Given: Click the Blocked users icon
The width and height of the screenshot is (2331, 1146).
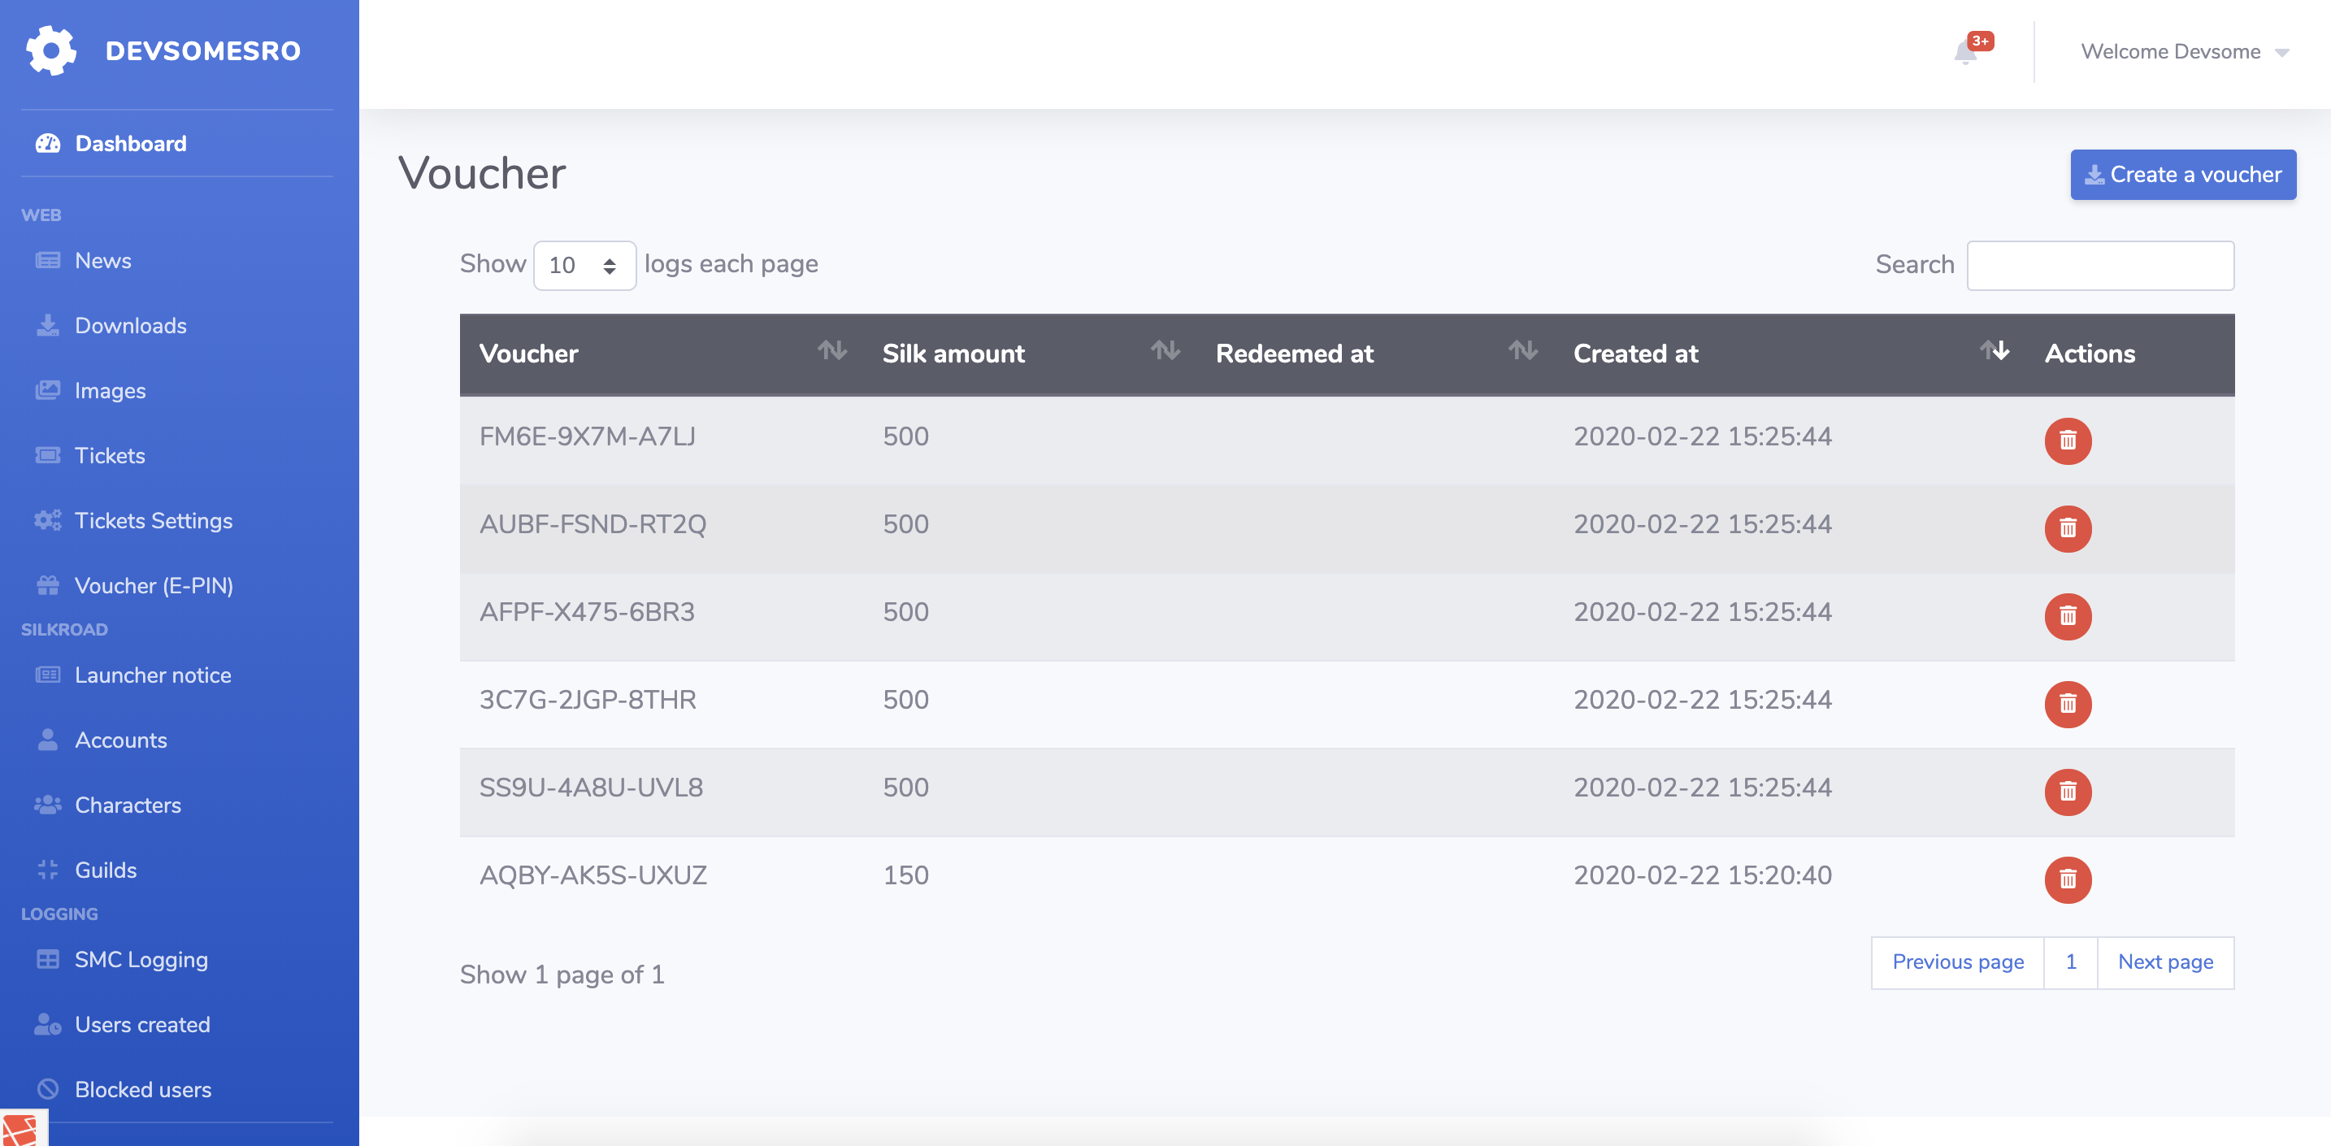Looking at the screenshot, I should 47,1089.
